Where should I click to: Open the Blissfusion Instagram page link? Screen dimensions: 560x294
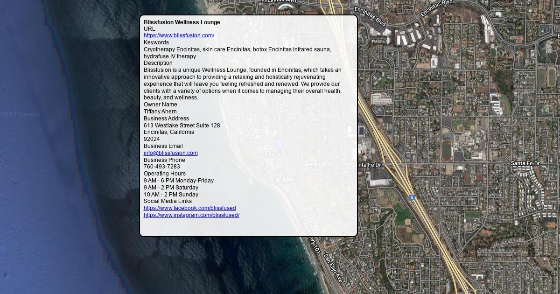tap(191, 215)
